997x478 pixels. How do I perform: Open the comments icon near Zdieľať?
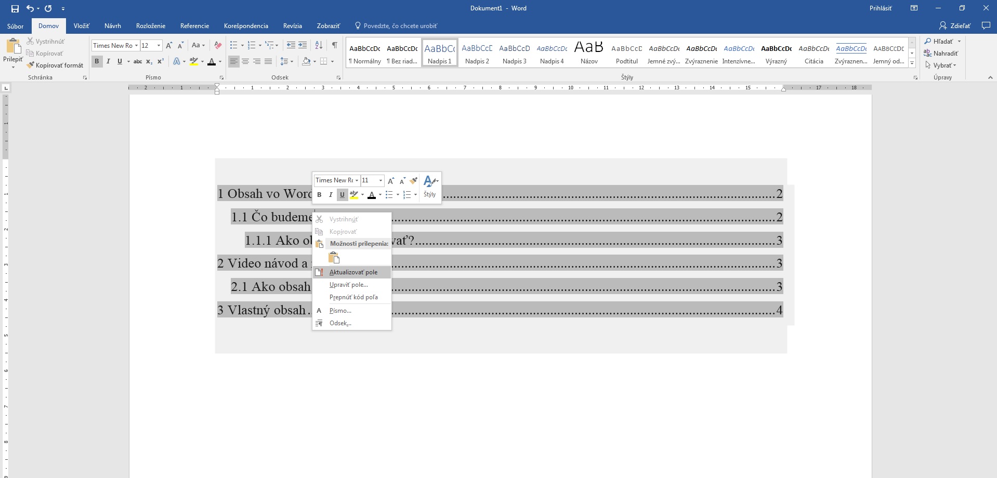[x=986, y=25]
